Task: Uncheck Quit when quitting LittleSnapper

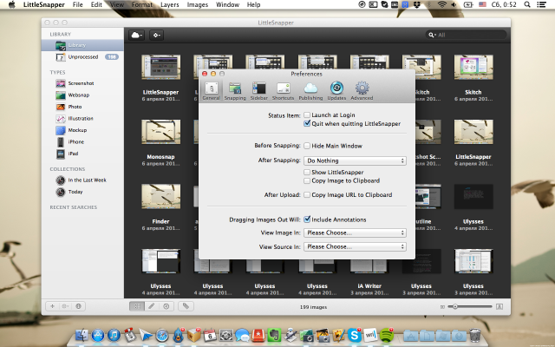Action: 307,124
